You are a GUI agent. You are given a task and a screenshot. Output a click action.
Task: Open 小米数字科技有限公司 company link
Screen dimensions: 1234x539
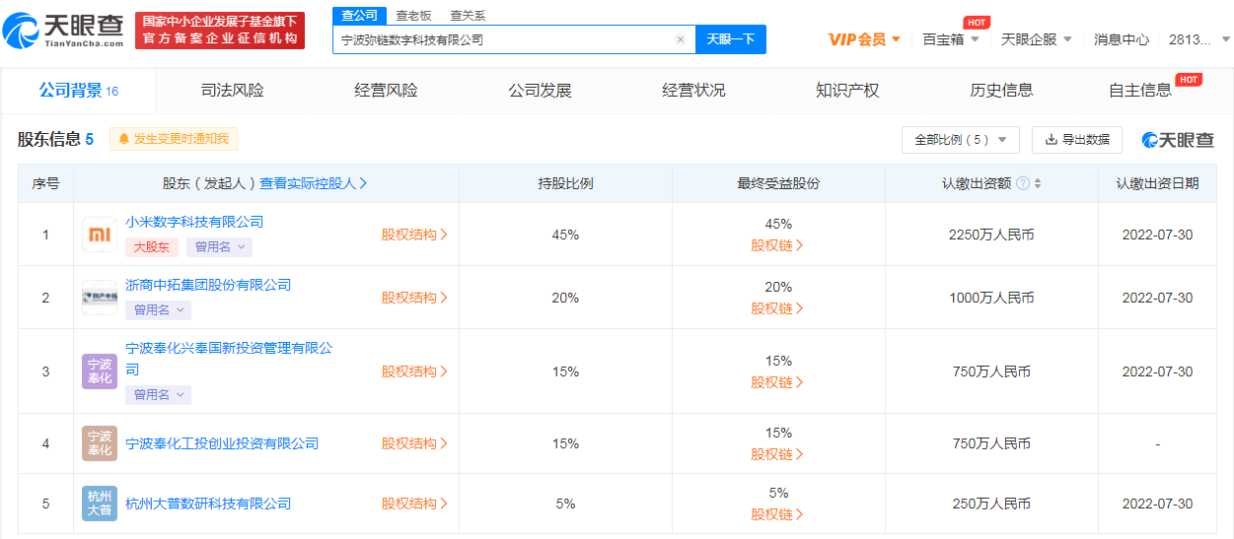pyautogui.click(x=194, y=222)
